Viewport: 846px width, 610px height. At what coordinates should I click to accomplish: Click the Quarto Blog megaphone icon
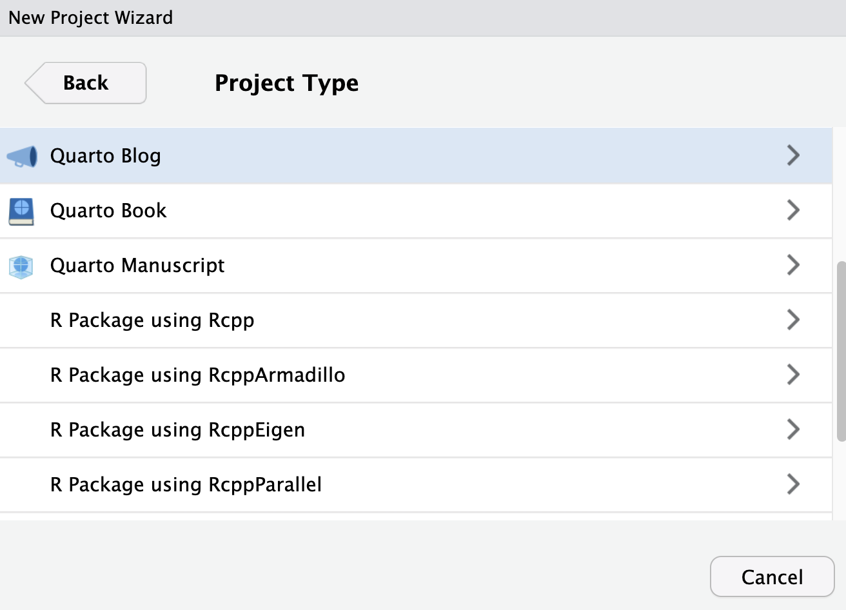[x=22, y=156]
